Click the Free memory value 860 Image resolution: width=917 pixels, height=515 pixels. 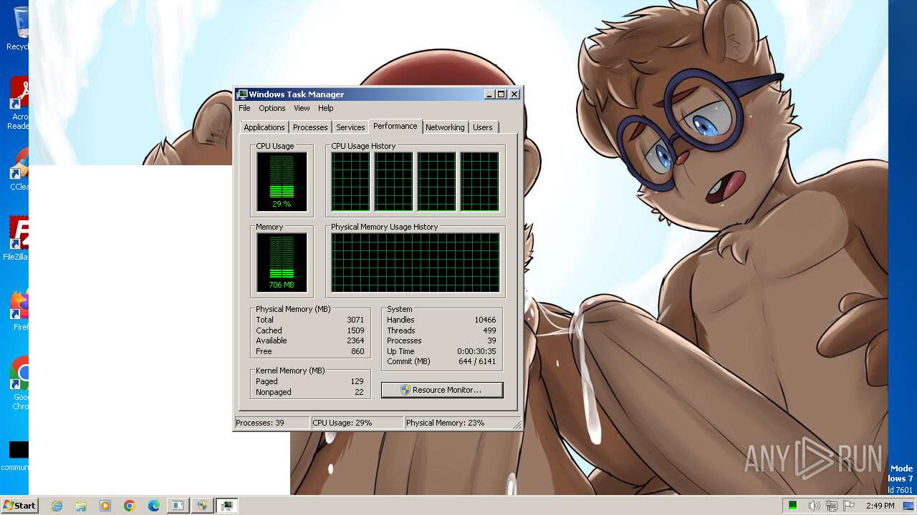pos(357,351)
